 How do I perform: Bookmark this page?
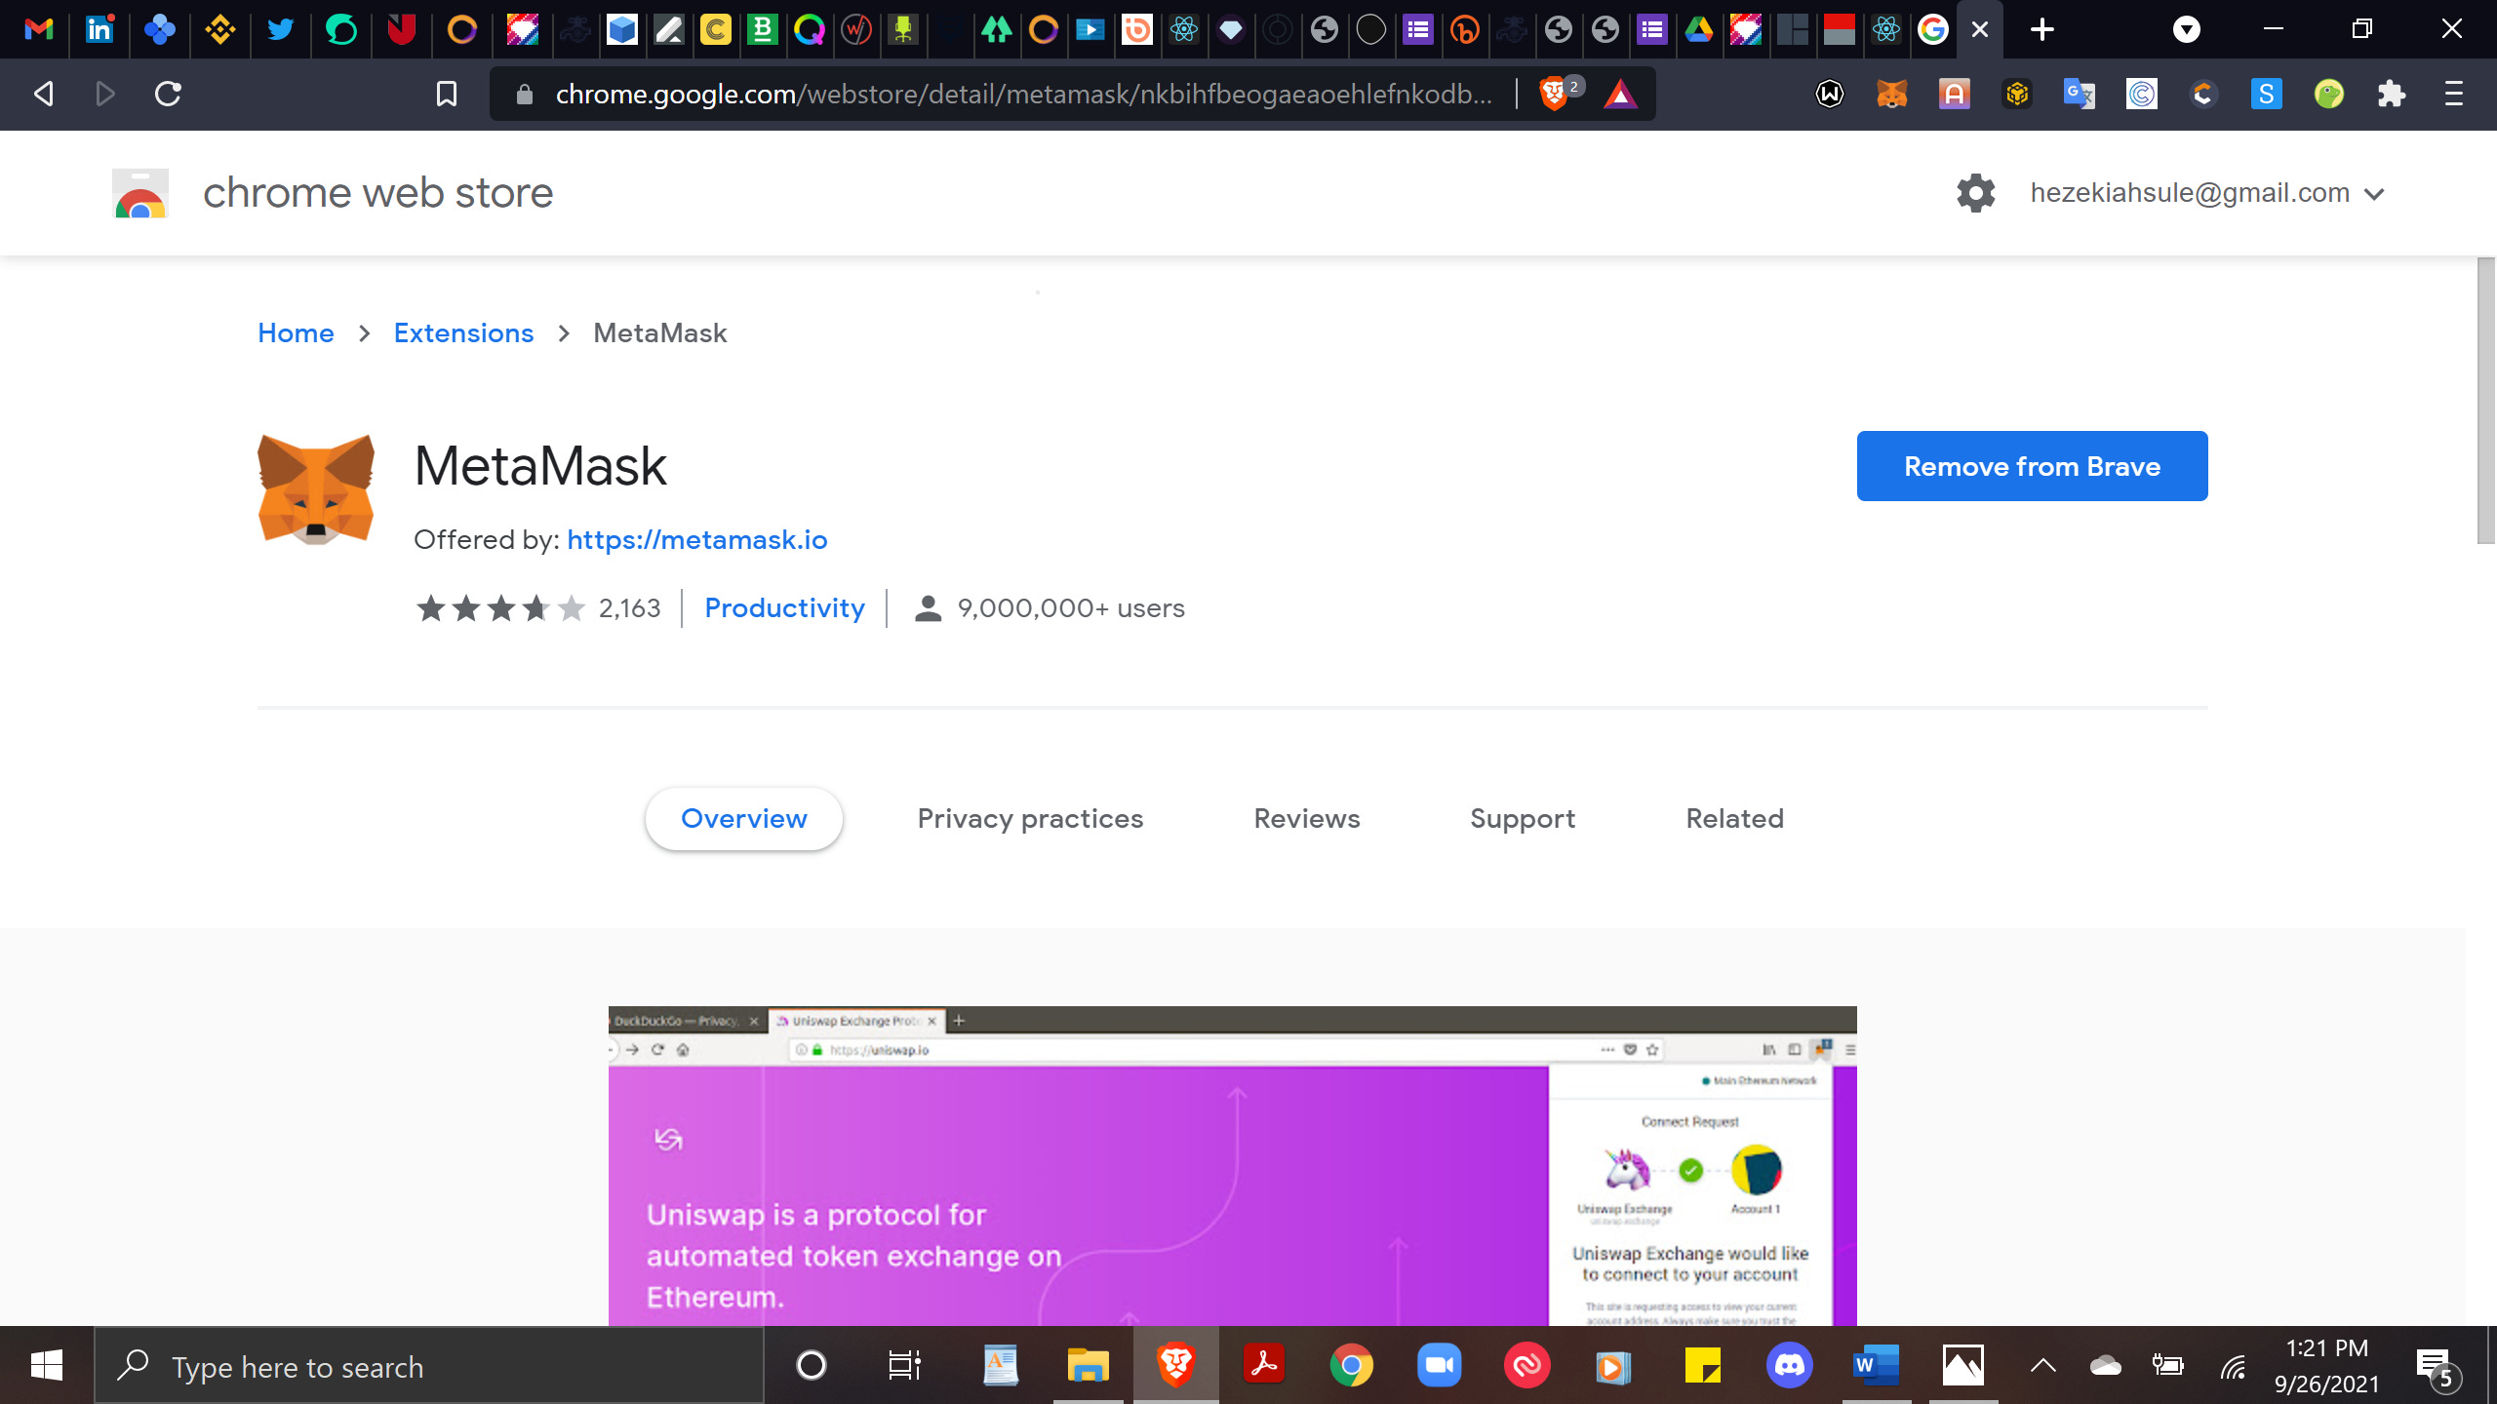click(x=447, y=95)
